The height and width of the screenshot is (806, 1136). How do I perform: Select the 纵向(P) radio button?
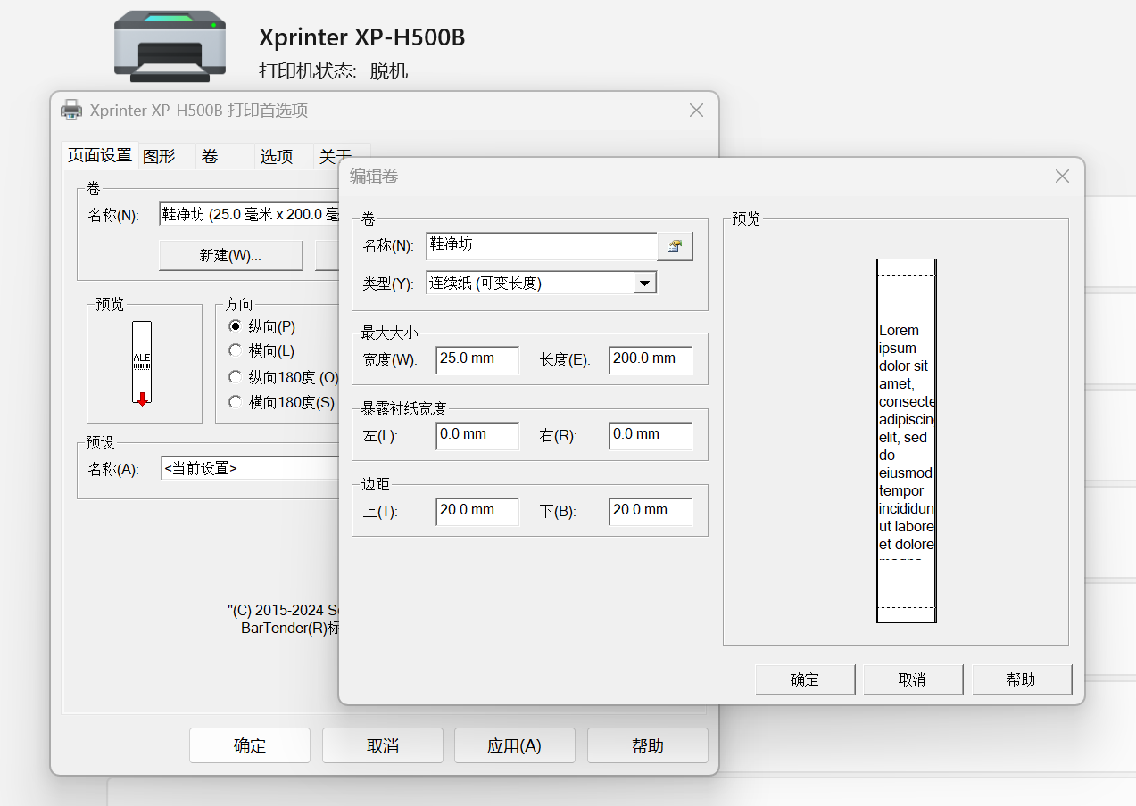236,326
